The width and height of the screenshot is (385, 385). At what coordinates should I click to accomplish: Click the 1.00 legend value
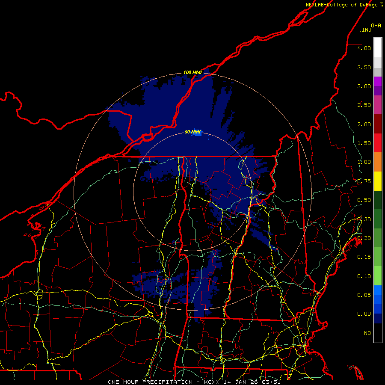(364, 162)
